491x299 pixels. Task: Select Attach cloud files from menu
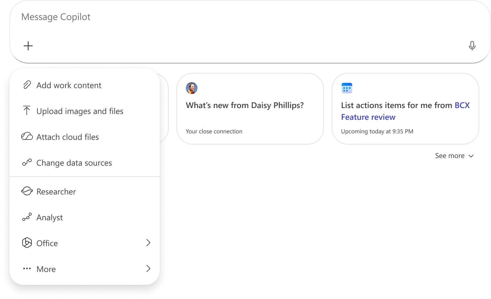[68, 137]
